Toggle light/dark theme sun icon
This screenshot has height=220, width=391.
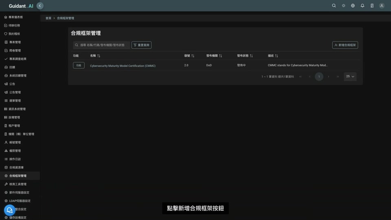tap(343, 5)
